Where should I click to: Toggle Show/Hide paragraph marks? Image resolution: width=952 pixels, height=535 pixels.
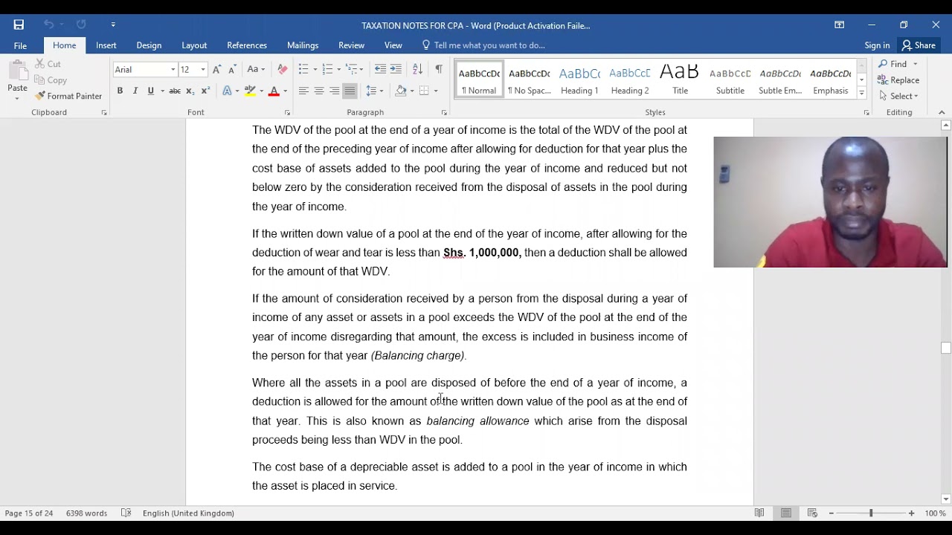pyautogui.click(x=439, y=69)
